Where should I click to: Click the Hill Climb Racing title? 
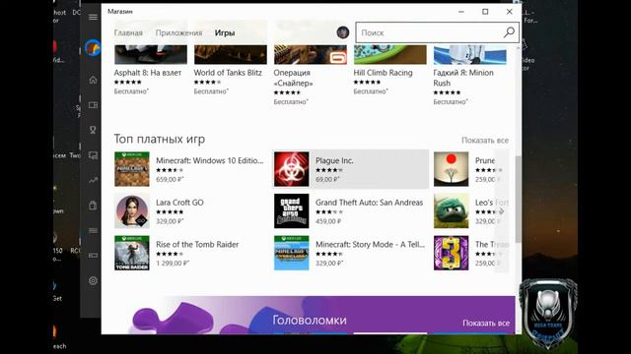click(x=384, y=73)
